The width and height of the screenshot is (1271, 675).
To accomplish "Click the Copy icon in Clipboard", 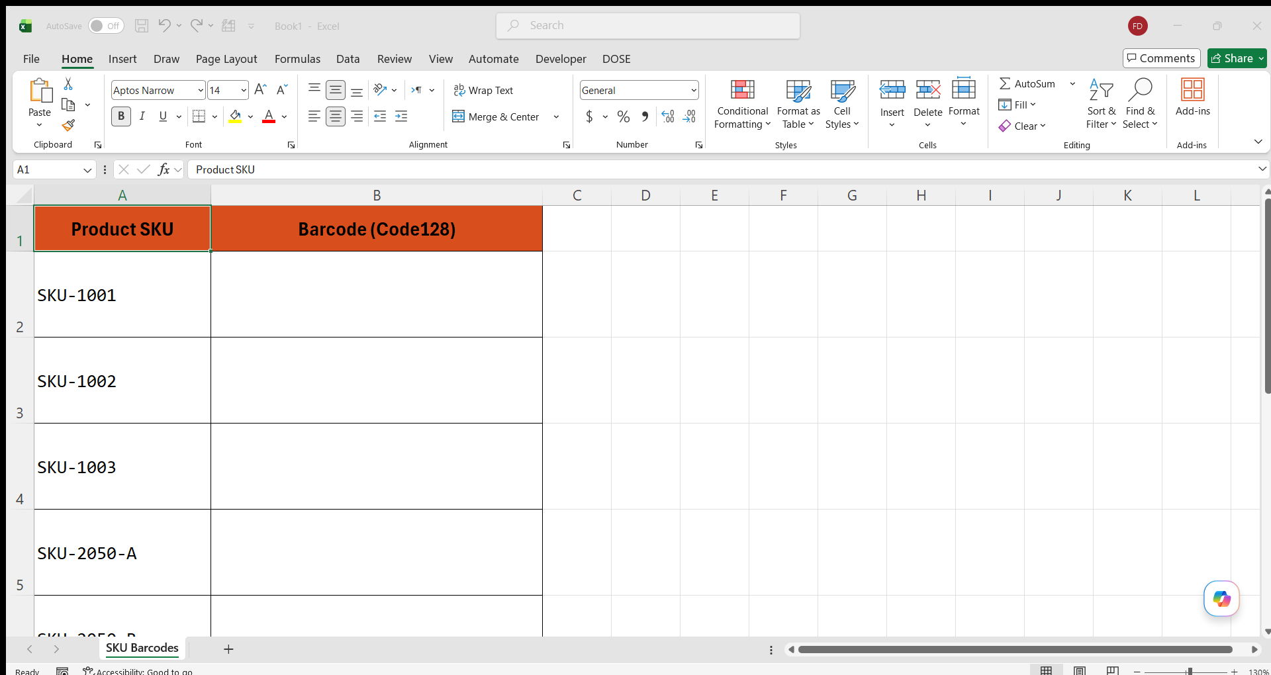I will pos(68,105).
